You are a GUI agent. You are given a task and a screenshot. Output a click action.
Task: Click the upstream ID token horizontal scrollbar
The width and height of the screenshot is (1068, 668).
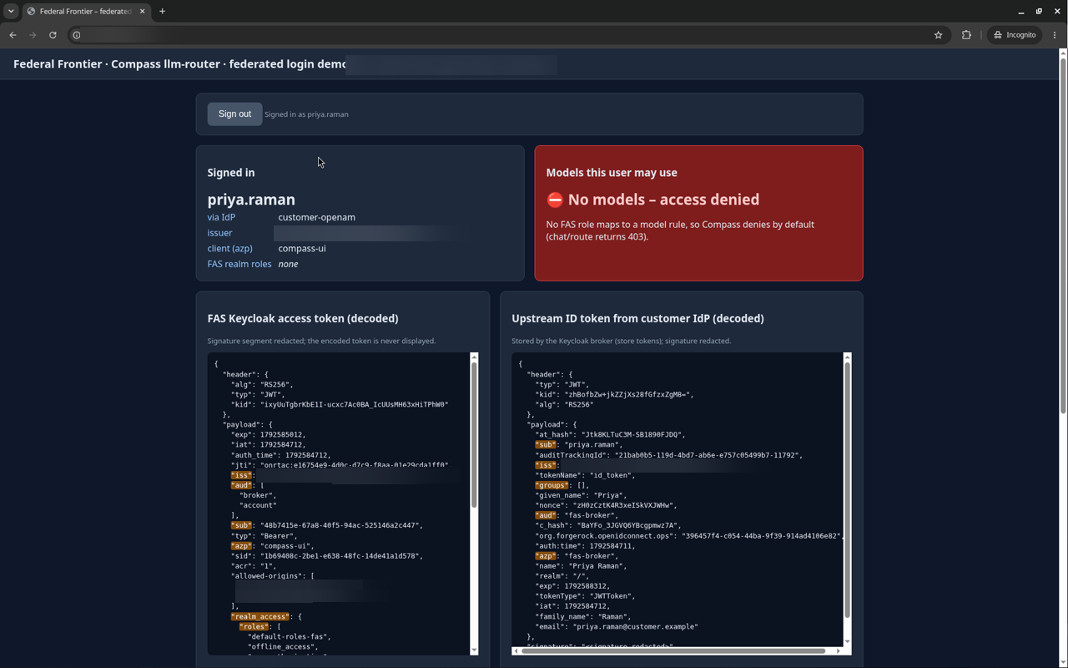pos(673,650)
